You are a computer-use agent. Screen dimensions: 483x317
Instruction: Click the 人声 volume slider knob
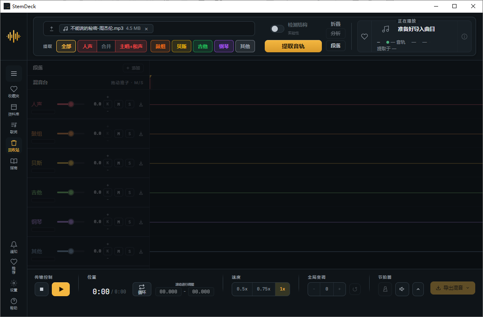point(71,104)
